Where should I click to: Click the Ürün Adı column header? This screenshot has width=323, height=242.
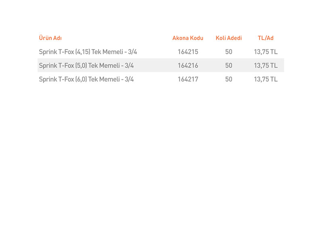[50, 38]
